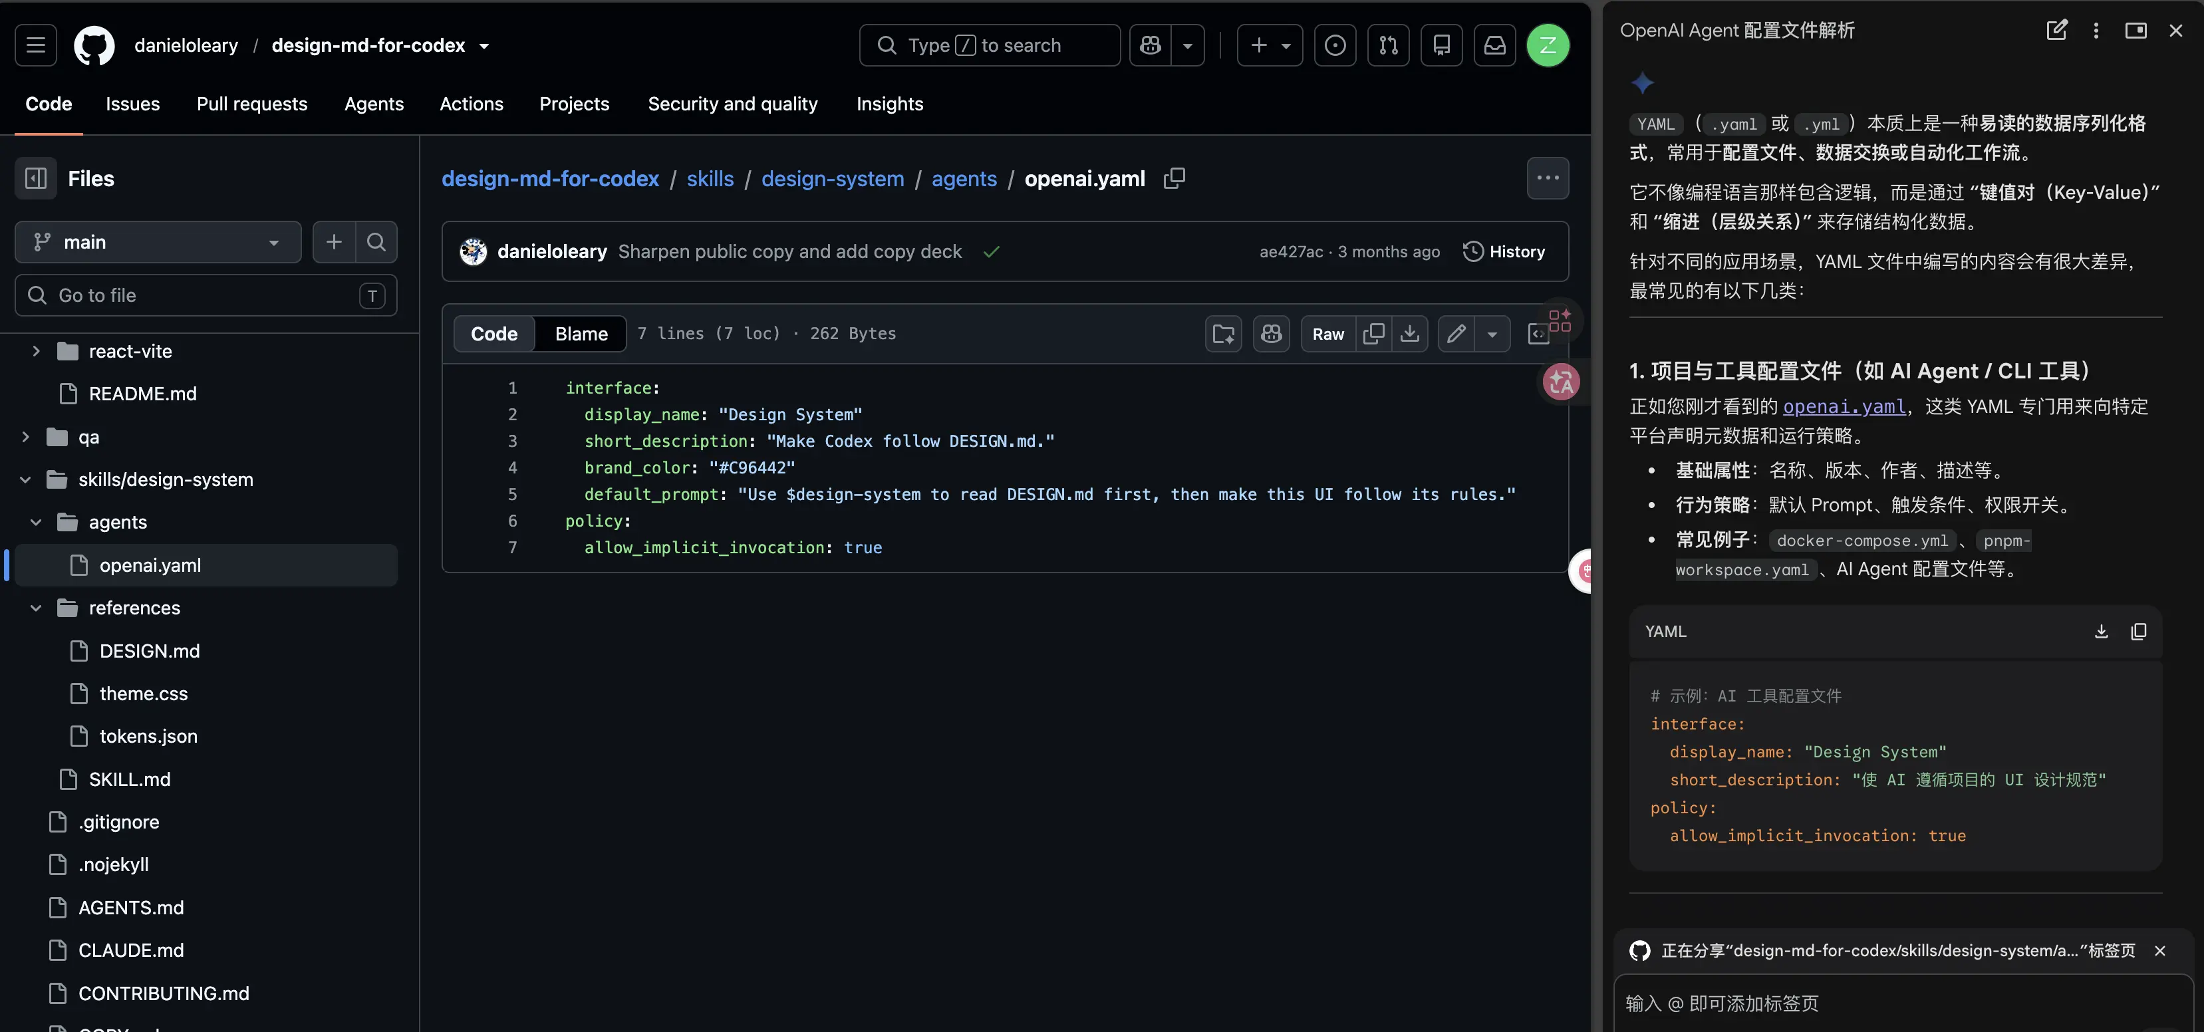This screenshot has height=1032, width=2204.
Task: Open the create new plus dropdown
Action: [x=1270, y=45]
